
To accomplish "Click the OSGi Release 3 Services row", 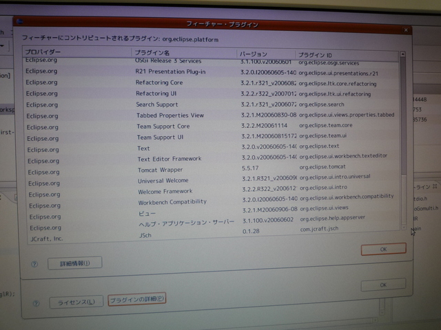I will point(211,61).
